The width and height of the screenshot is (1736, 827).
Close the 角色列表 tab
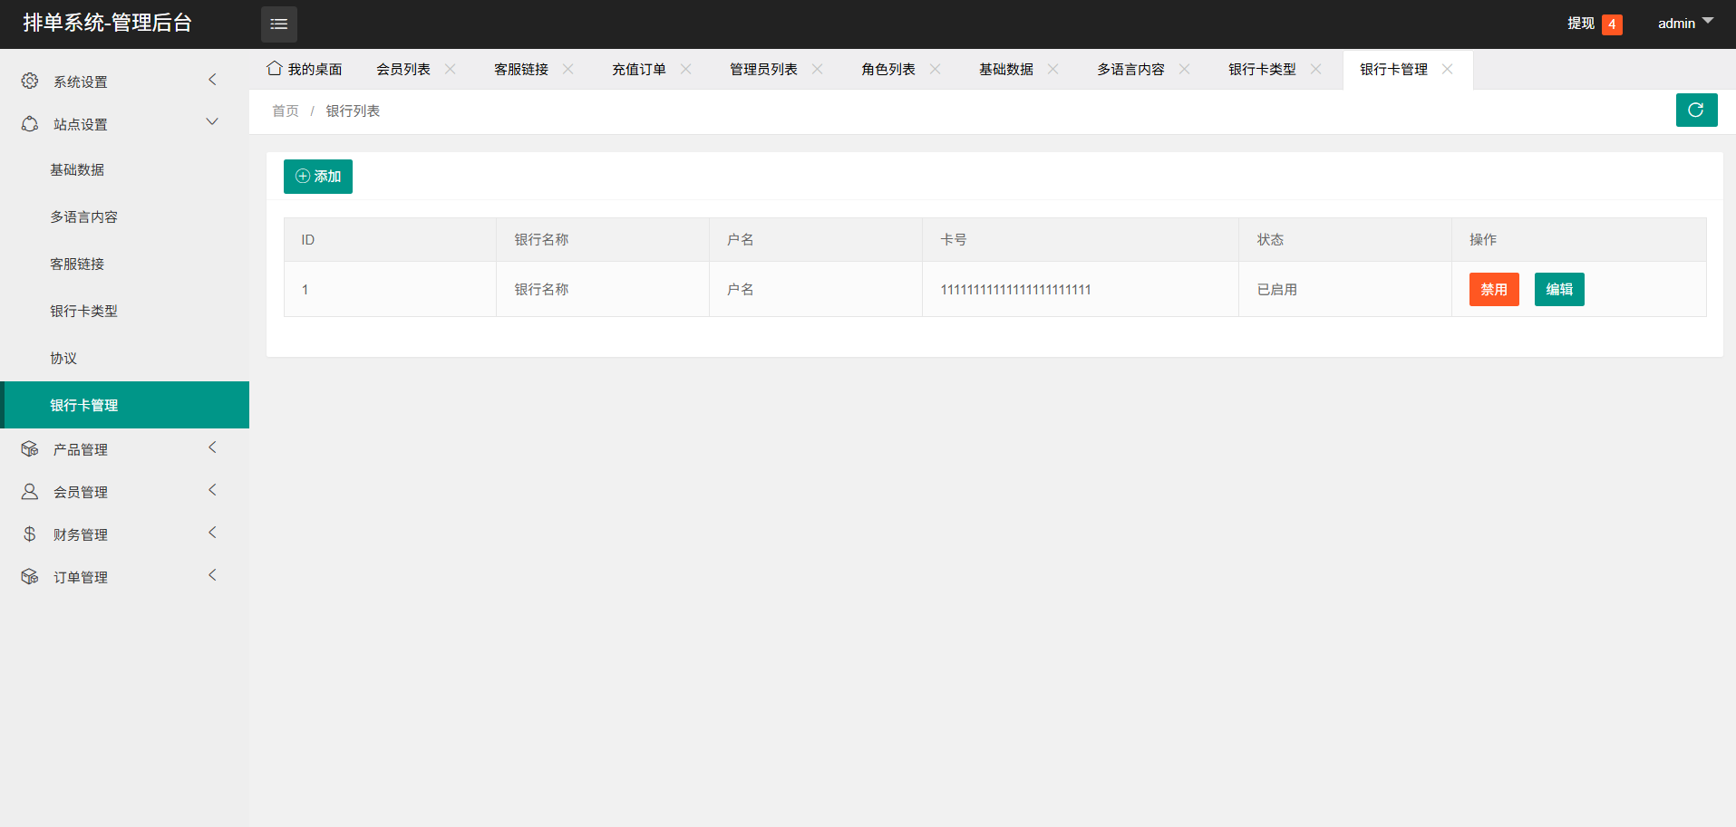pos(936,69)
